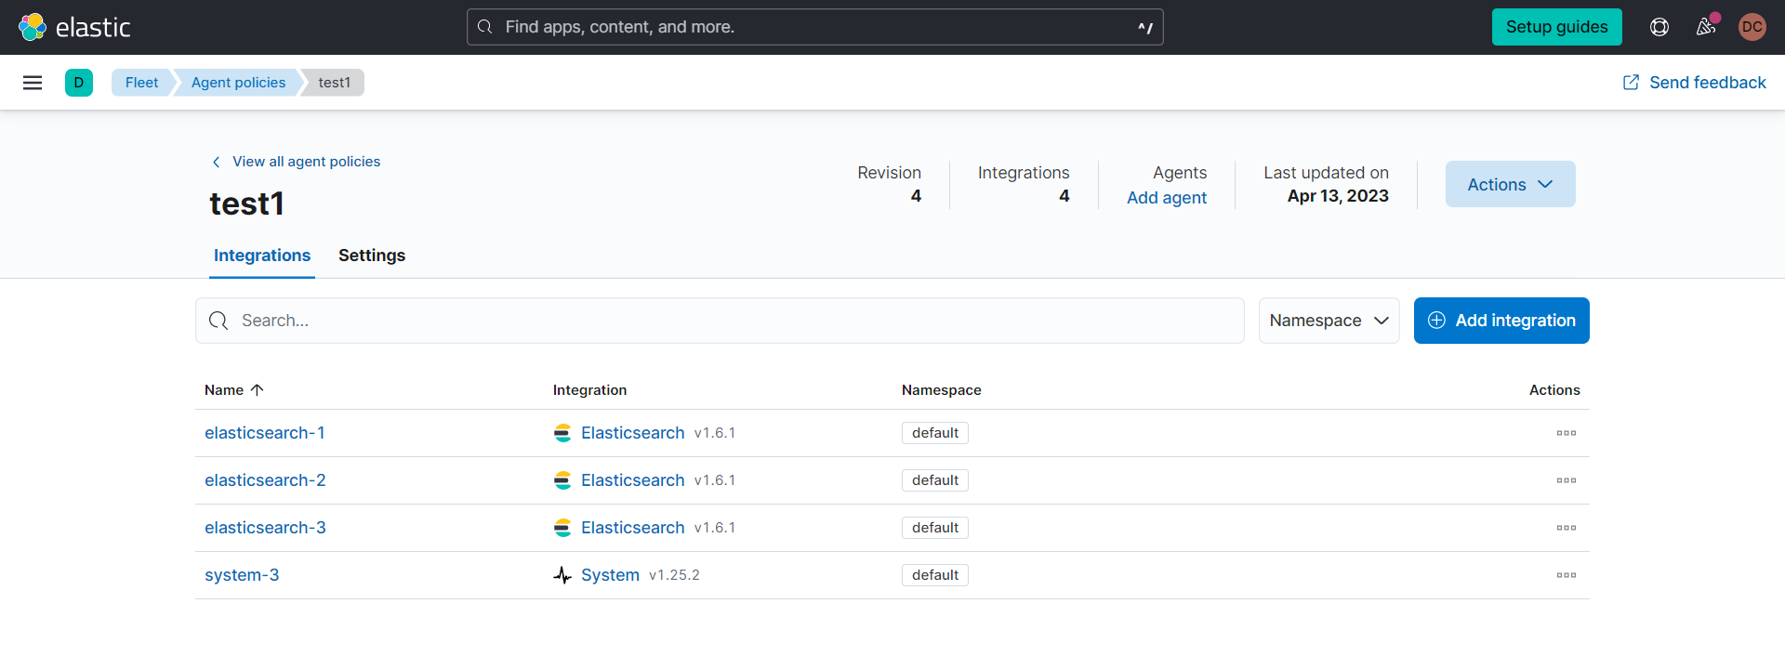Viewport: 1785px width, 656px height.
Task: Open actions menu for elasticsearch-3
Action: (x=1567, y=528)
